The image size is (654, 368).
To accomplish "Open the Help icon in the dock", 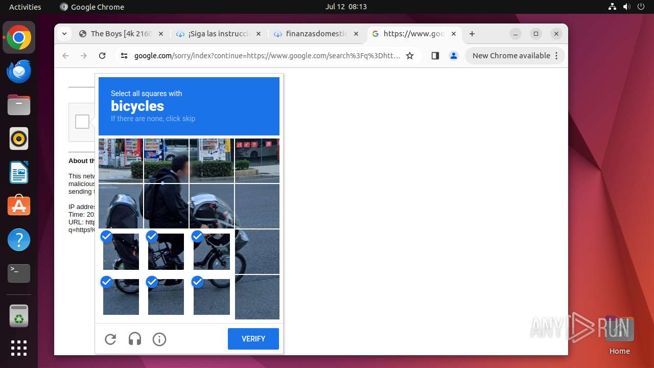I will (x=19, y=240).
